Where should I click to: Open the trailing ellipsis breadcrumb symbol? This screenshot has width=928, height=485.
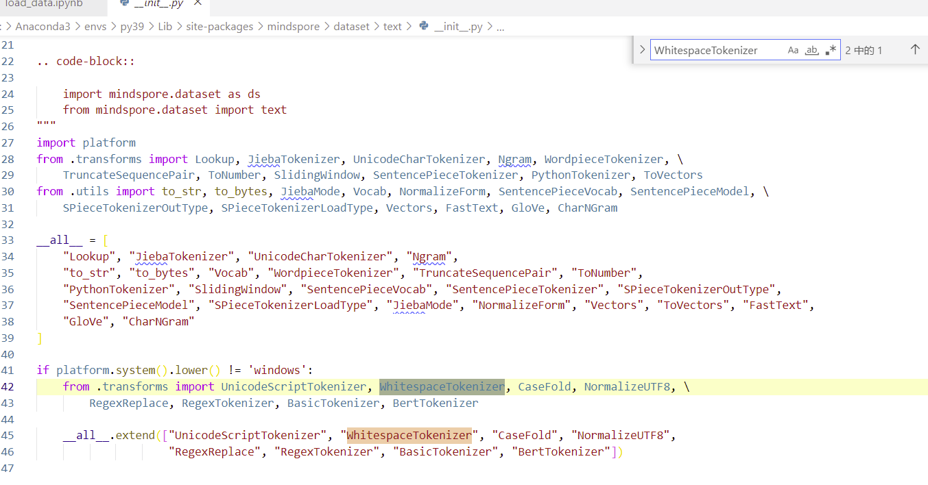500,27
